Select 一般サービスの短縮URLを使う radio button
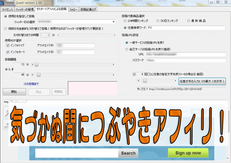Image resolution: width=231 pixels, height=163 pixels. tap(127, 43)
